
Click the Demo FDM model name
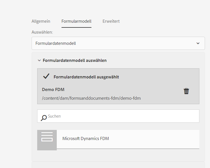pyautogui.click(x=53, y=90)
